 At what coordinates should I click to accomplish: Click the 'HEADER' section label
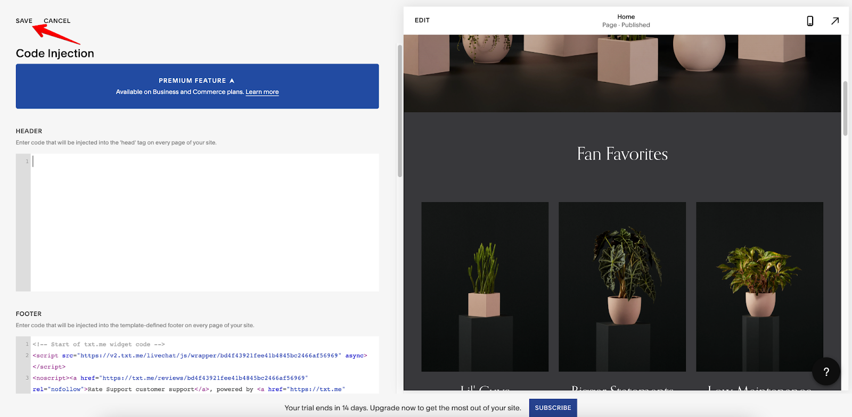(x=29, y=131)
